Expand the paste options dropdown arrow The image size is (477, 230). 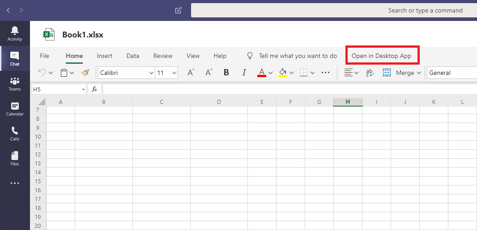[x=72, y=73]
